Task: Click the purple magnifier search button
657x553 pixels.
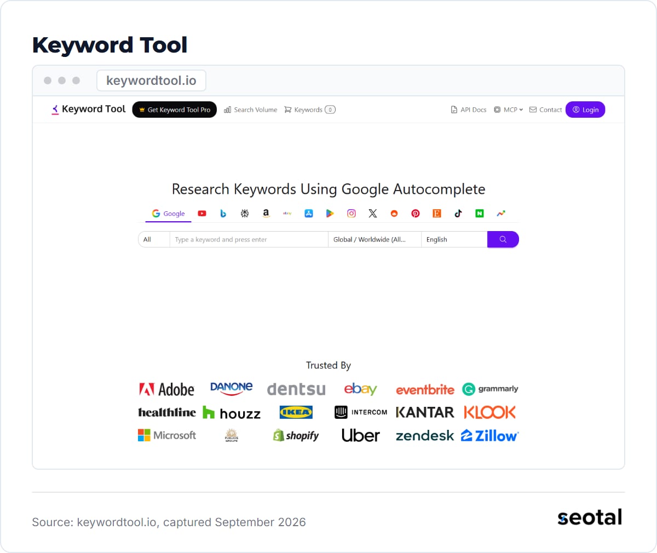Action: (503, 239)
